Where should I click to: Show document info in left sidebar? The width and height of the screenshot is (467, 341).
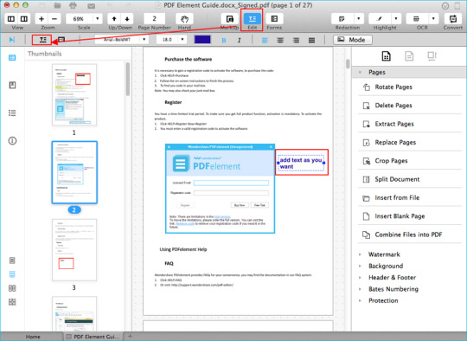point(12,140)
